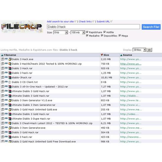162x162 pixels.
Task: Open source link http://newsmo...
Action: click(131, 137)
